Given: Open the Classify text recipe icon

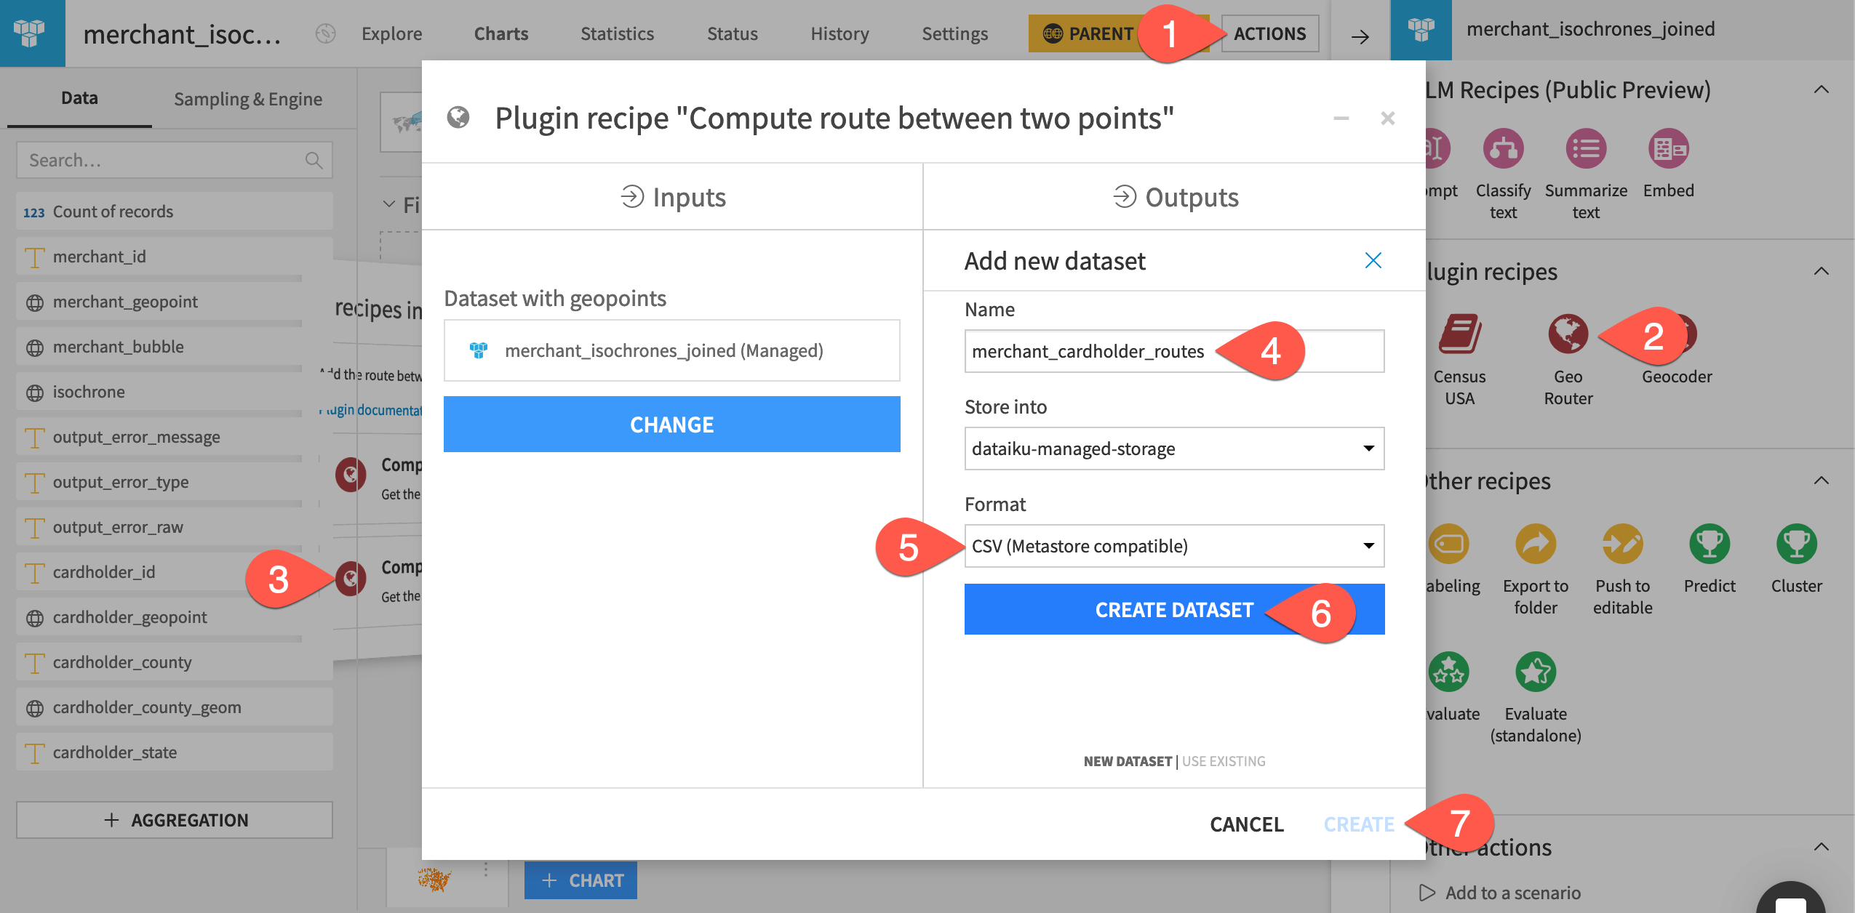Looking at the screenshot, I should coord(1503,148).
